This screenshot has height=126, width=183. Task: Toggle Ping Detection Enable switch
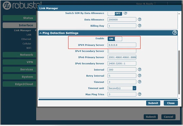coord(115,39)
